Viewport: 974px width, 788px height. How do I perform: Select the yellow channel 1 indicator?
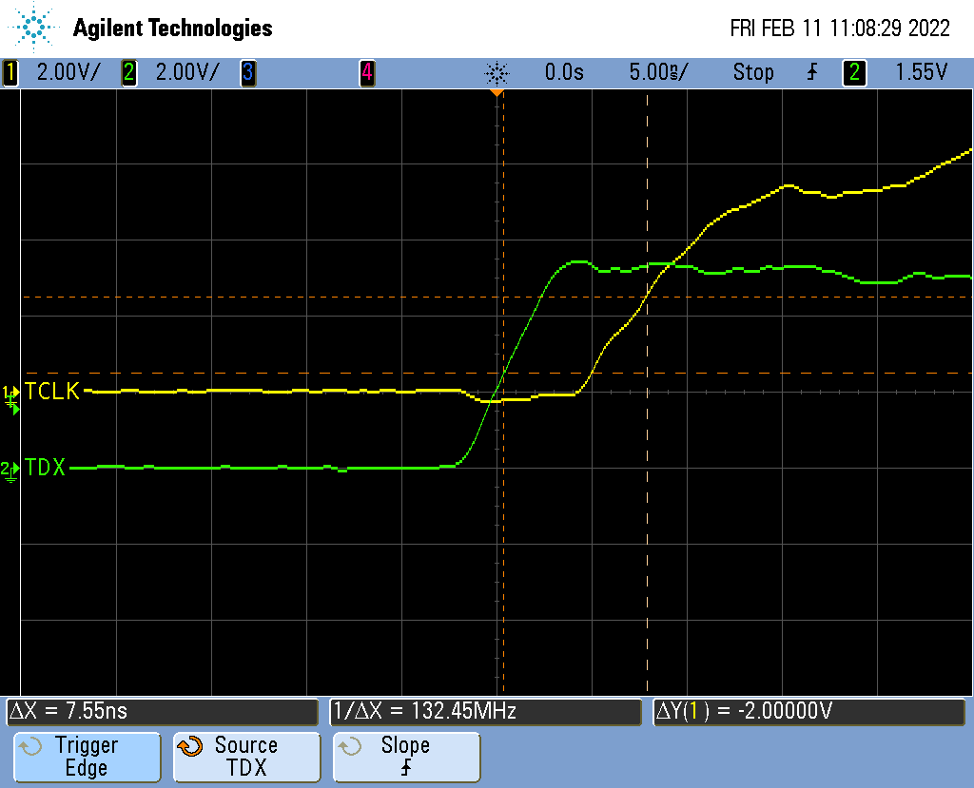pos(11,72)
